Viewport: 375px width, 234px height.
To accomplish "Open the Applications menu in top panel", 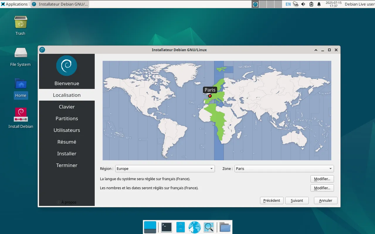I will coord(14,4).
